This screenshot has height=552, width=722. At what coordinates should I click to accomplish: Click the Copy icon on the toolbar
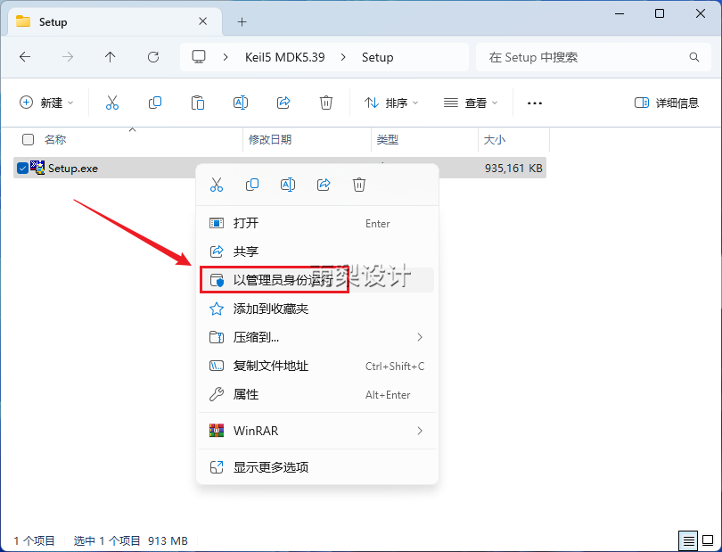click(154, 102)
